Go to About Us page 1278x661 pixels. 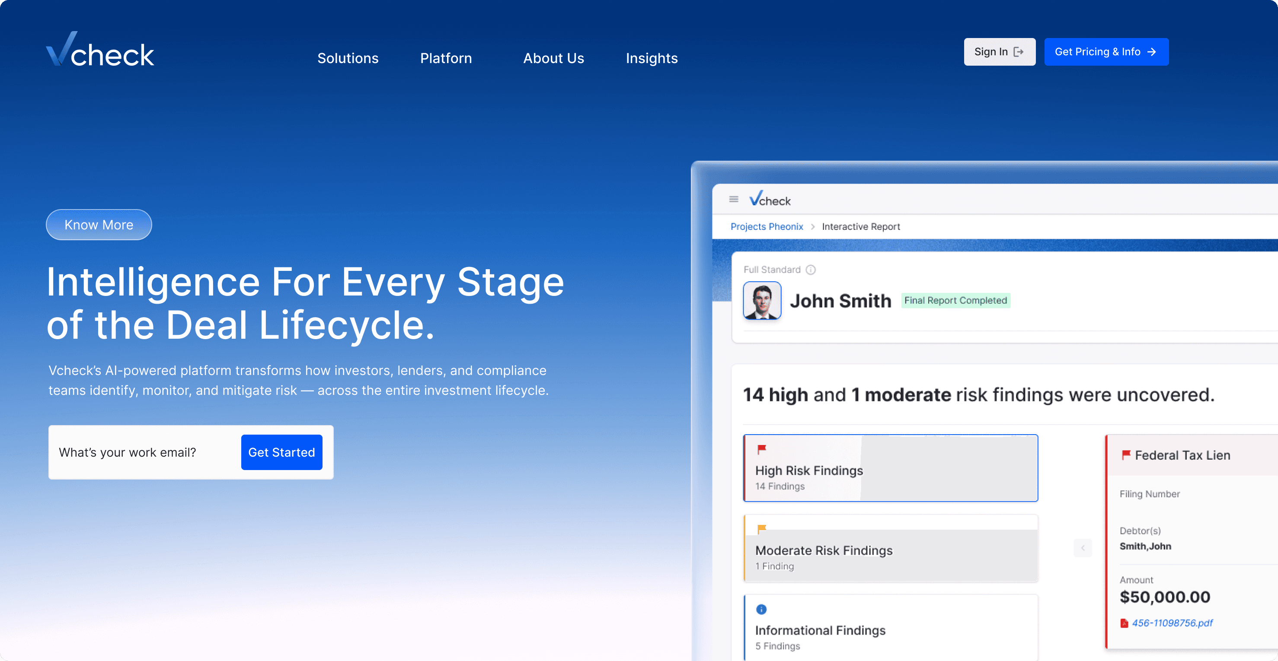553,58
